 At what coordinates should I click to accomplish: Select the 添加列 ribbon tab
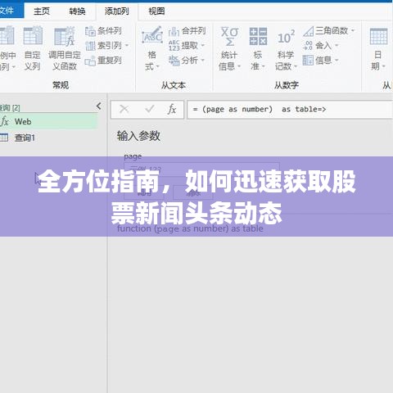pyautogui.click(x=116, y=11)
